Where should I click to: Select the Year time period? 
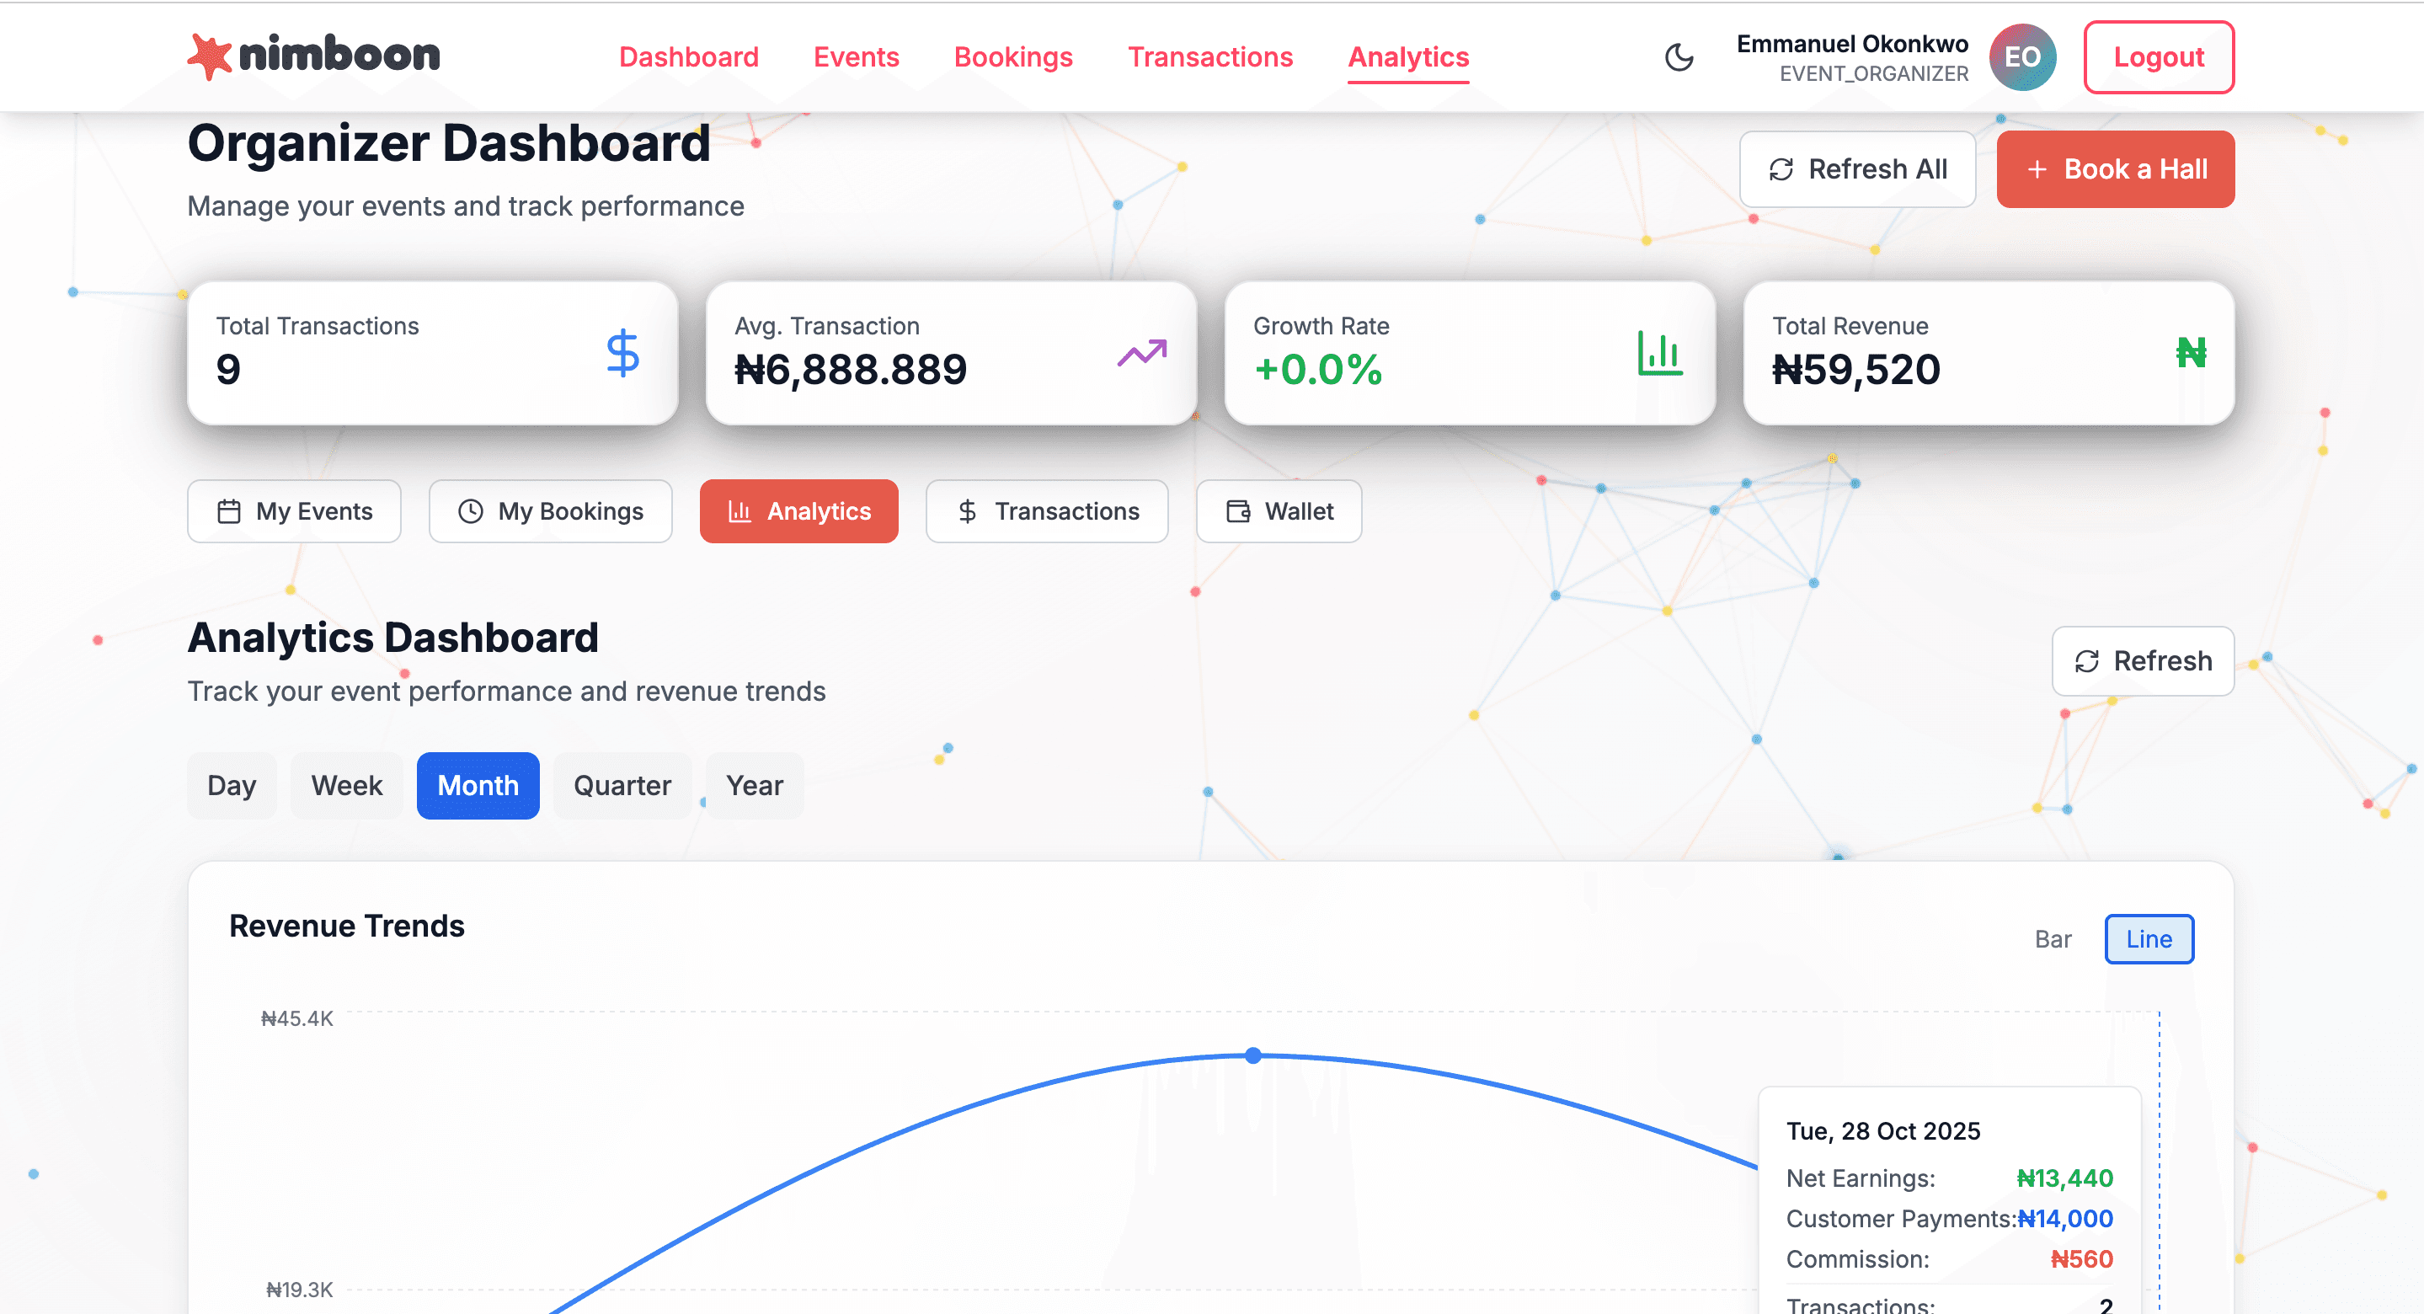[x=754, y=785]
